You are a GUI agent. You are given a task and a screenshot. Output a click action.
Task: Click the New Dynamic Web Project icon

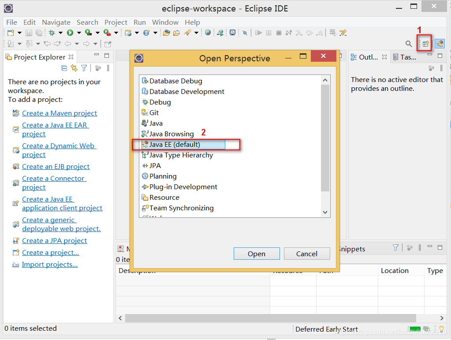pyautogui.click(x=128, y=33)
